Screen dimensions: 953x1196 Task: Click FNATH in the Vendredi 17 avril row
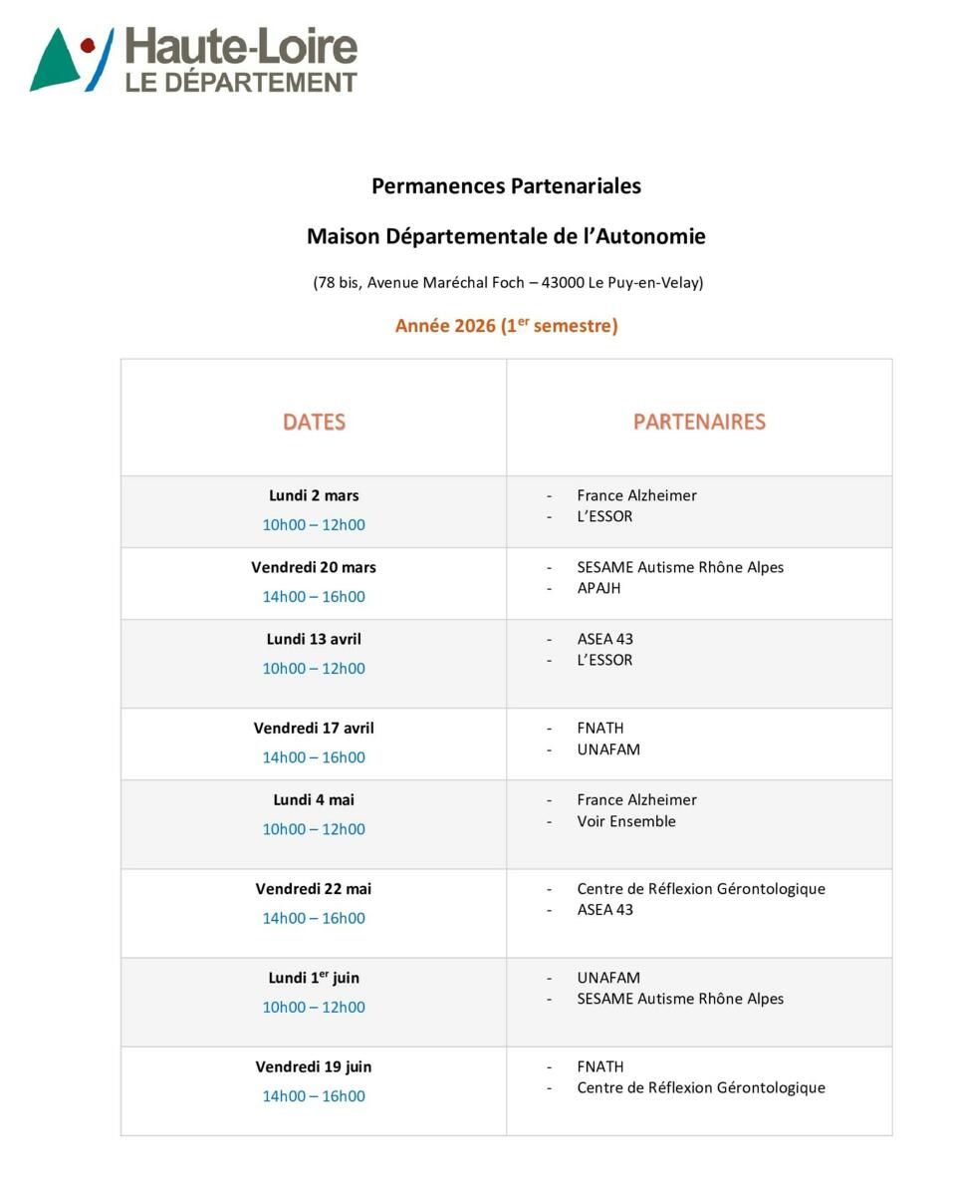tap(599, 728)
